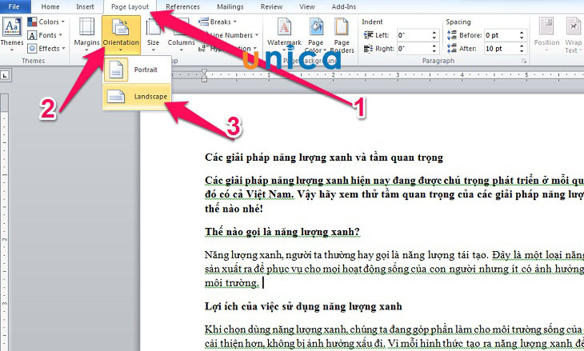Switch to the References tab
The height and width of the screenshot is (351, 584).
point(182,6)
